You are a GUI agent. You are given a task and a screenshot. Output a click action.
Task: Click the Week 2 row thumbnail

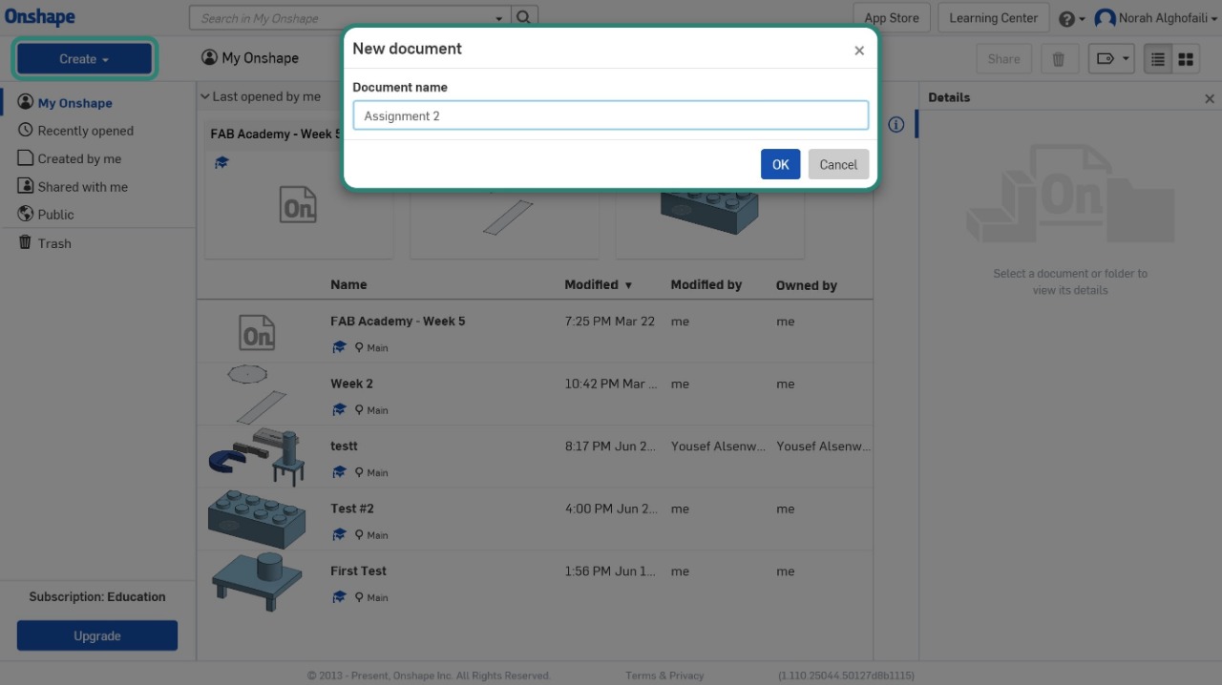pyautogui.click(x=257, y=395)
